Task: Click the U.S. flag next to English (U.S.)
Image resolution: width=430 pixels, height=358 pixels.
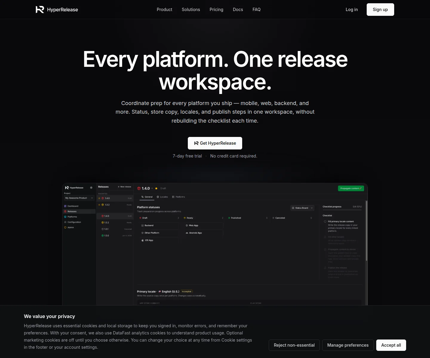Action: [159, 291]
